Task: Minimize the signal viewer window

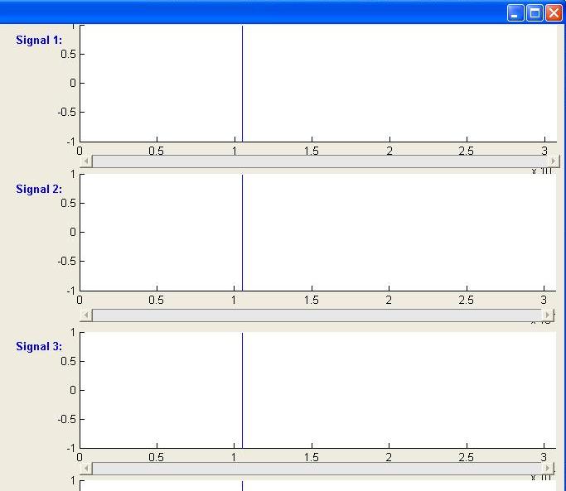Action: point(515,12)
